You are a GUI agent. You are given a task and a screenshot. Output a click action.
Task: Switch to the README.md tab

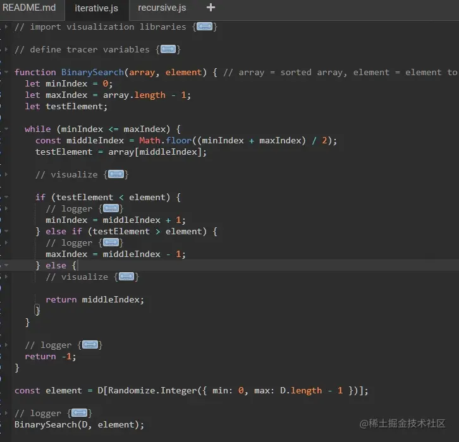[29, 8]
